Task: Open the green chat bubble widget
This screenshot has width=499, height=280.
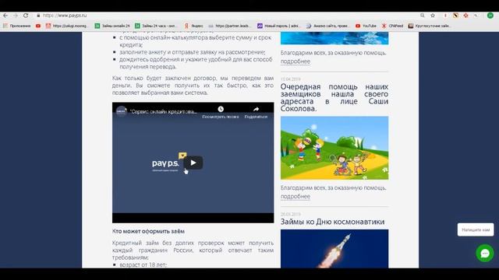Action: (485, 253)
